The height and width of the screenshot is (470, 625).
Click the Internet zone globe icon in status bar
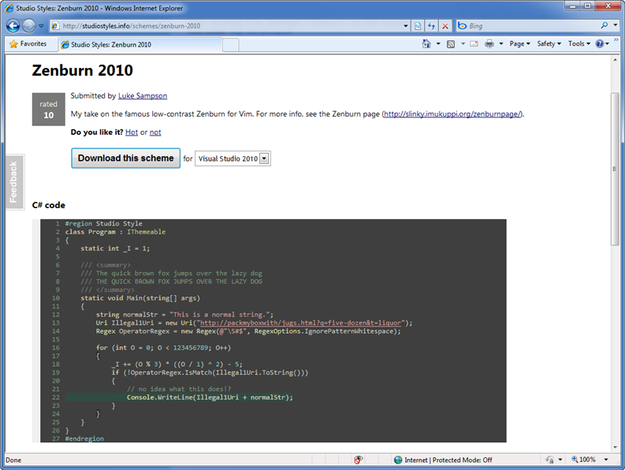pyautogui.click(x=398, y=460)
